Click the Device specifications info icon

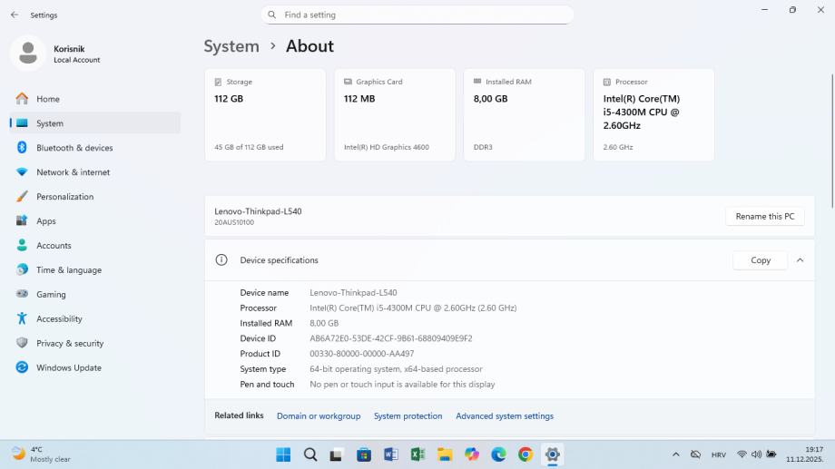221,260
